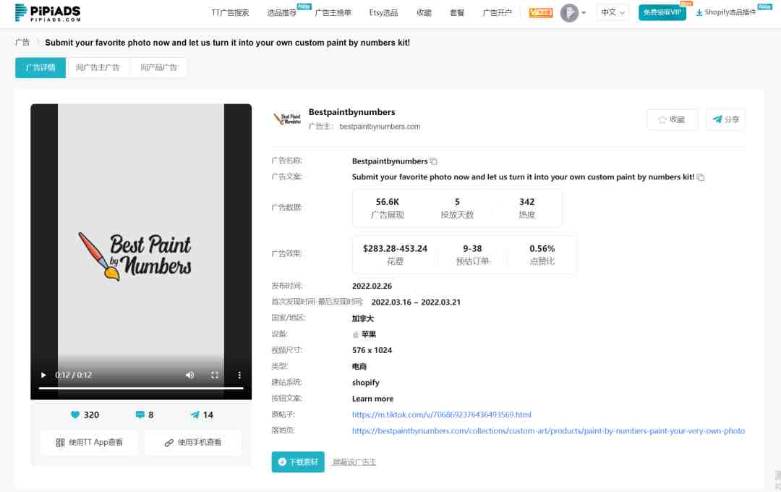Switch to 同广告主广告 tab
781x492 pixels.
(x=98, y=68)
